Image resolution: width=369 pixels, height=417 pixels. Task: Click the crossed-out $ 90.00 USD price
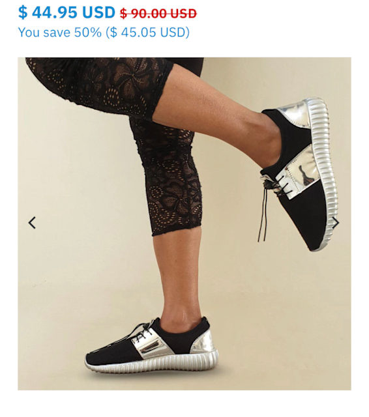point(158,13)
